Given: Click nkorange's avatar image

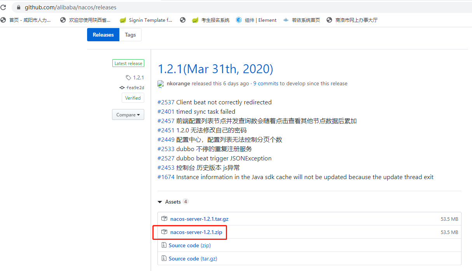Looking at the screenshot, I should (161, 84).
